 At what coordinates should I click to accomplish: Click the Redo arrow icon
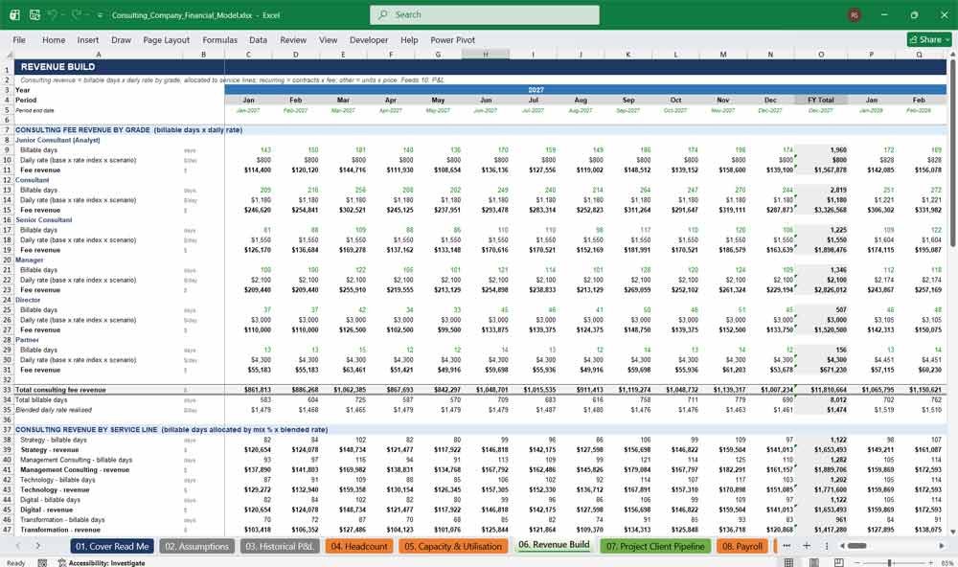point(78,14)
